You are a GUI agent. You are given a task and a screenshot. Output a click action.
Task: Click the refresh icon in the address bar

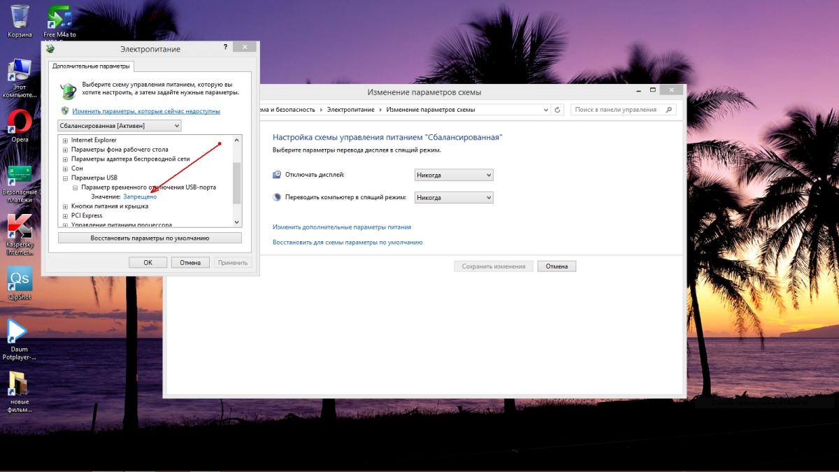tap(557, 110)
